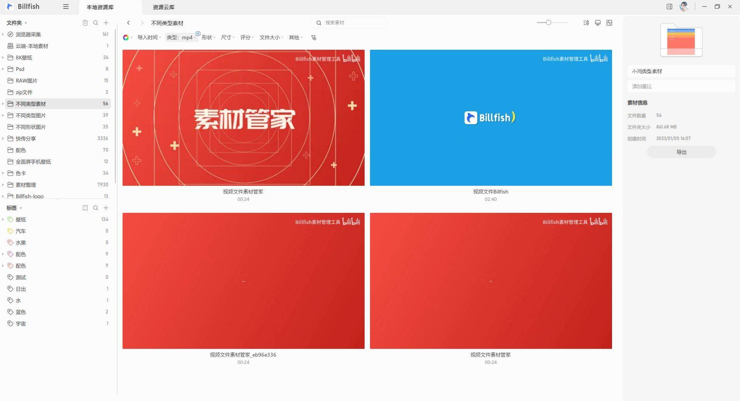Expand the 标签 section dropdown
Image resolution: width=740 pixels, height=401 pixels.
click(20, 208)
